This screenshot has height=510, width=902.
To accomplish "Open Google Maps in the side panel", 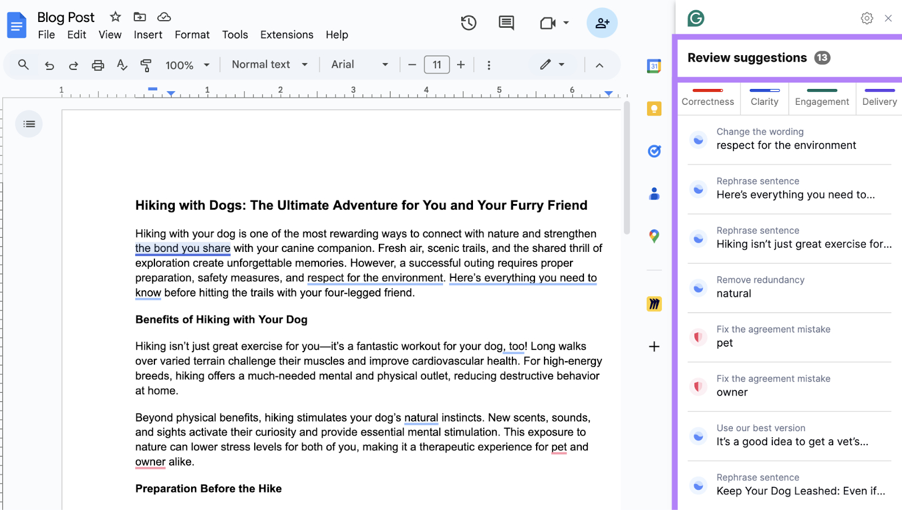I will [x=654, y=236].
